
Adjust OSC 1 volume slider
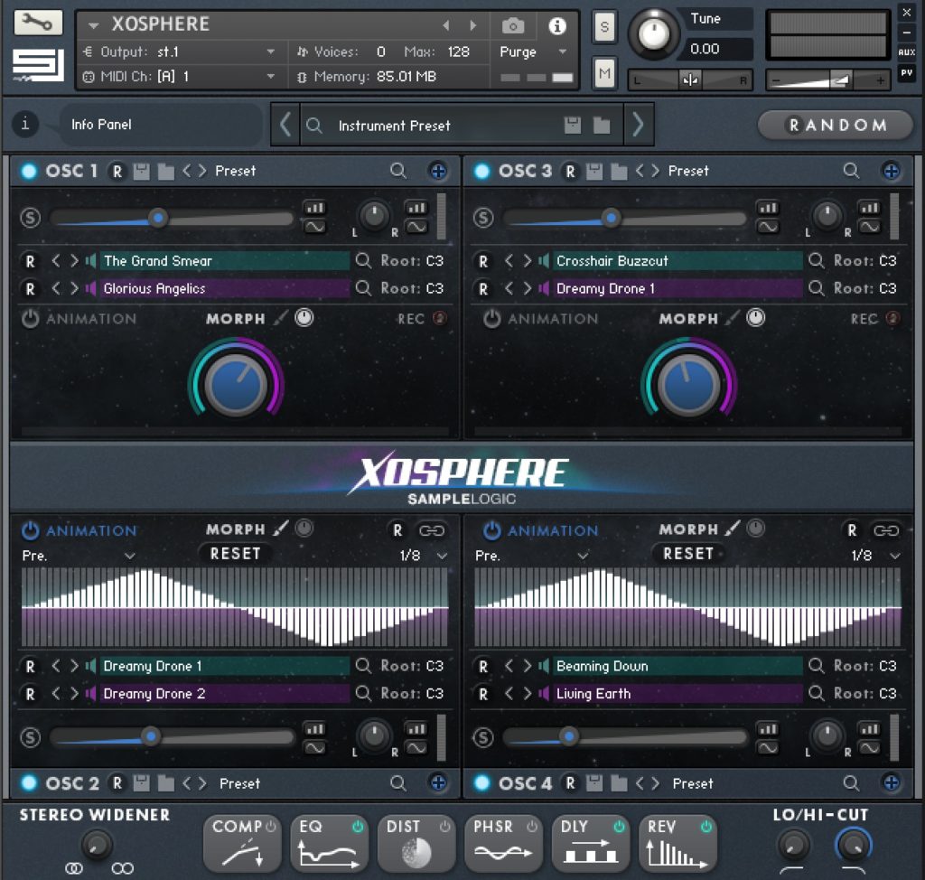pos(171,219)
